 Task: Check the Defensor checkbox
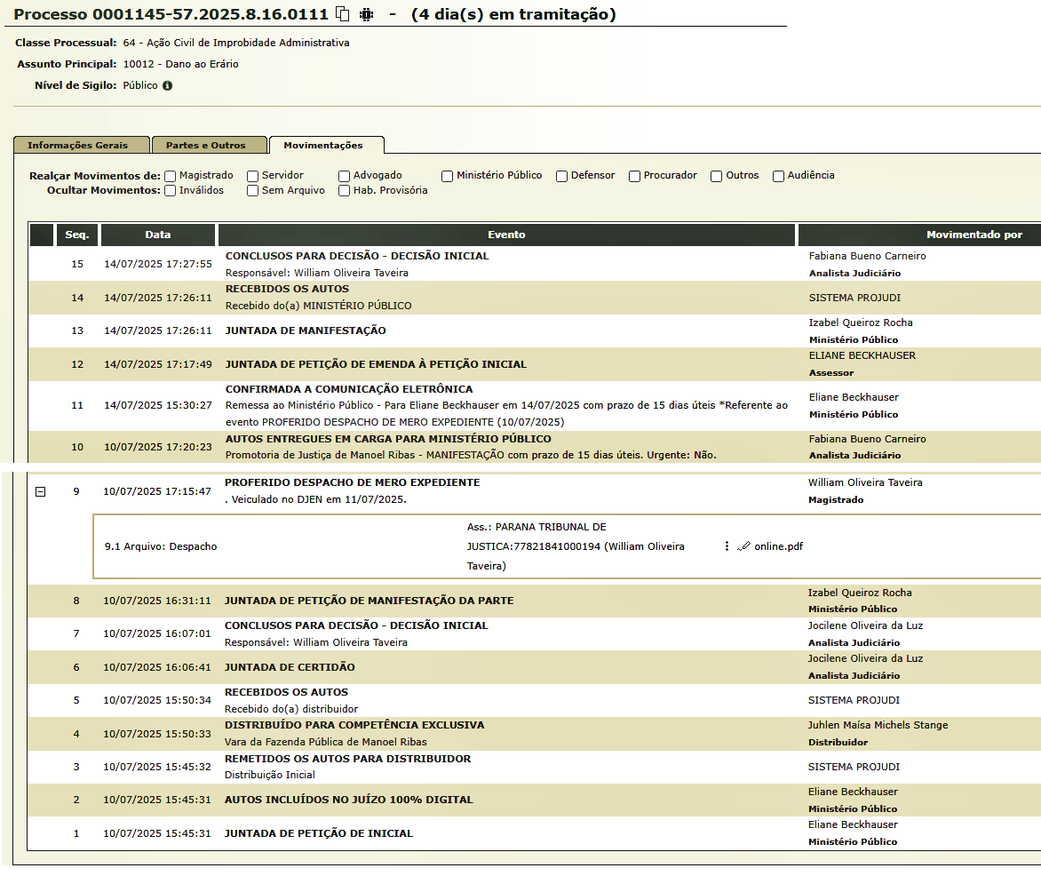tap(561, 176)
